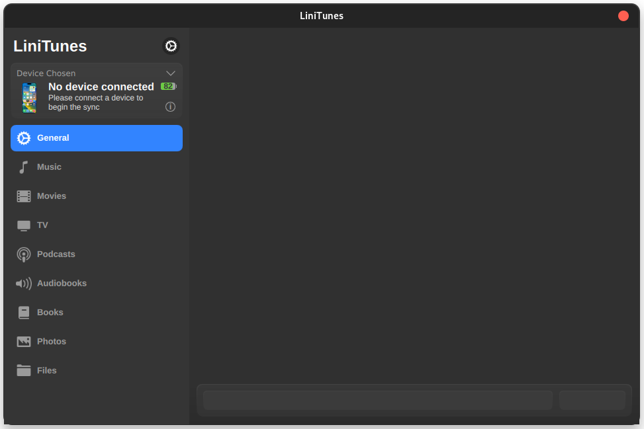Click the iPhone device thumbnail
644x429 pixels.
(29, 98)
